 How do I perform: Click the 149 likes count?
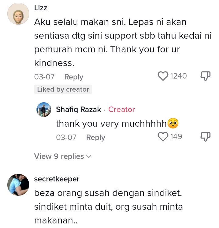tap(176, 137)
